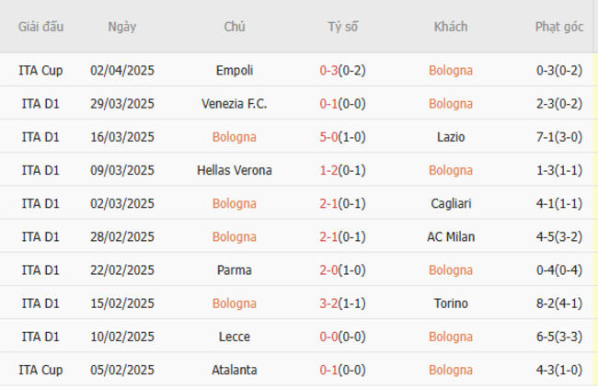Image resolution: width=598 pixels, height=389 pixels.
Task: Click the 8-2 corner stat for Torino match
Action: [548, 303]
